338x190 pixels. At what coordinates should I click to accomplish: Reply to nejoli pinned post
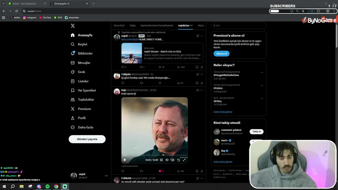tap(123, 67)
